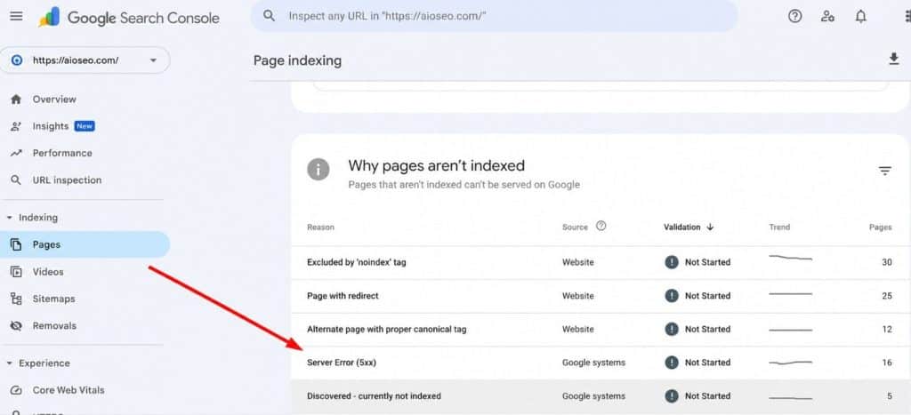The height and width of the screenshot is (415, 911).
Task: Click the Validation sort arrow
Action: (x=710, y=227)
